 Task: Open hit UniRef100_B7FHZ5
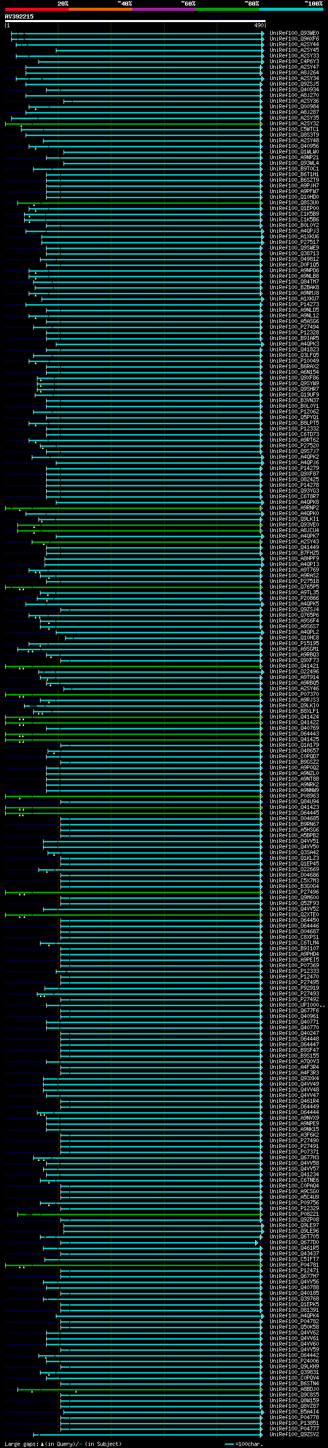point(294,553)
